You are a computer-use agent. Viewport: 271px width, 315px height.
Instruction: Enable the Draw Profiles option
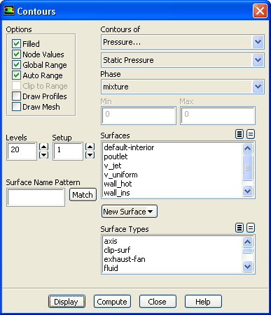[x=16, y=96]
